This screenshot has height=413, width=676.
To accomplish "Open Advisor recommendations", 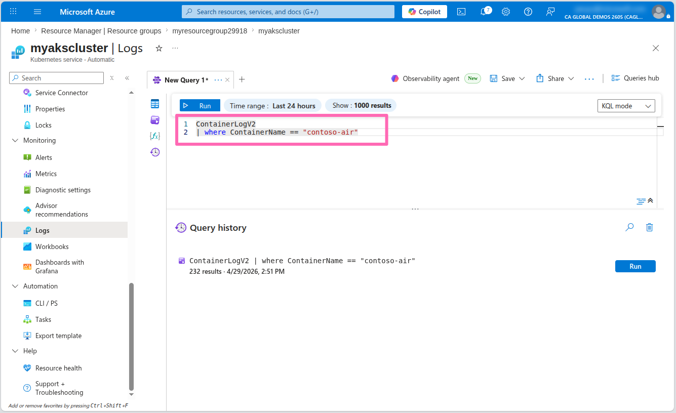I will (61, 210).
